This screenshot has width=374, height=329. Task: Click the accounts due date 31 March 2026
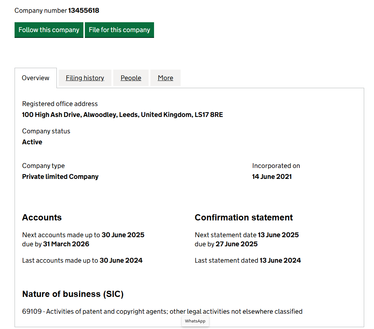tap(66, 244)
